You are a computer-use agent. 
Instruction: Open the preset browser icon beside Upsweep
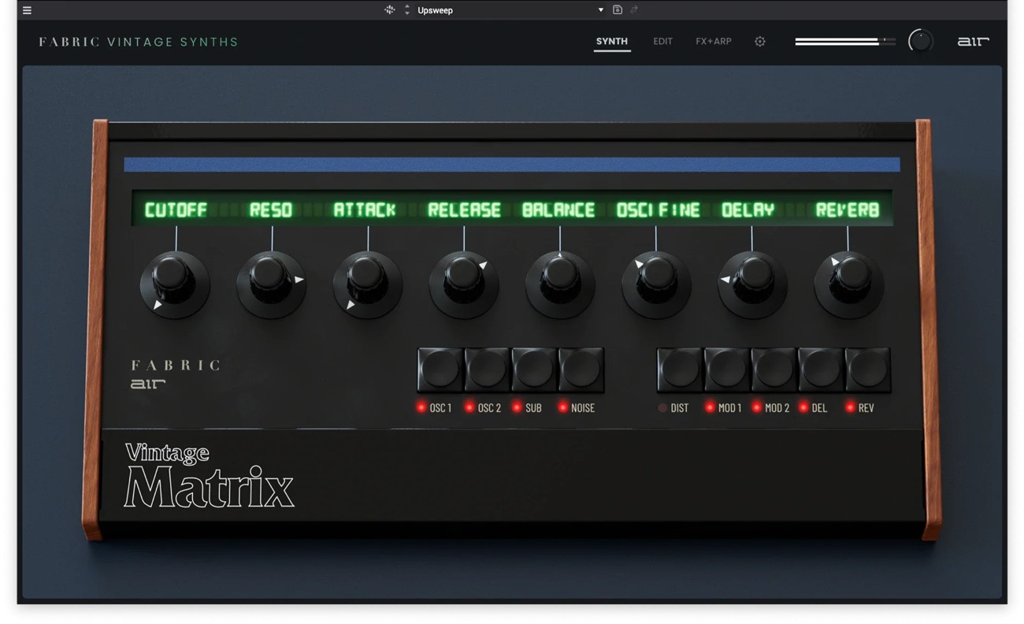(x=389, y=10)
